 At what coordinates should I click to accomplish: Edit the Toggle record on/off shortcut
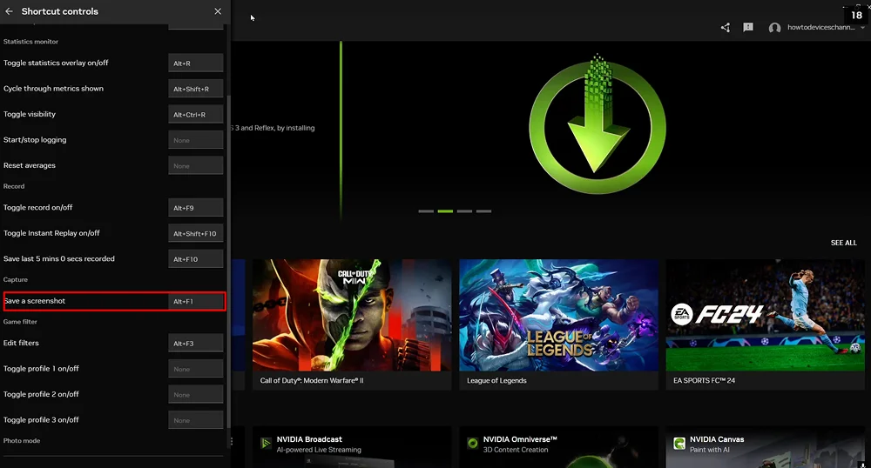click(x=196, y=209)
